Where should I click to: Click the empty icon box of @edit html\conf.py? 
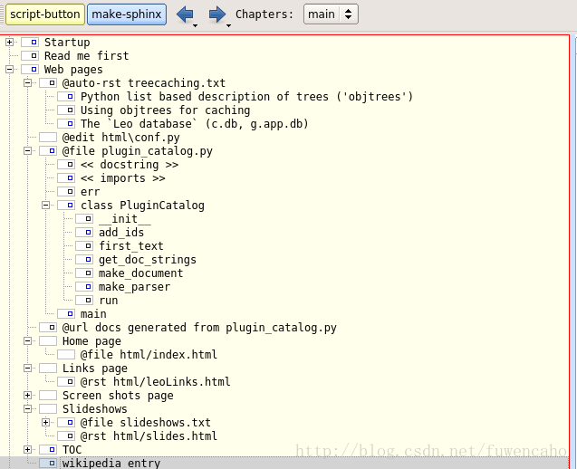point(48,138)
